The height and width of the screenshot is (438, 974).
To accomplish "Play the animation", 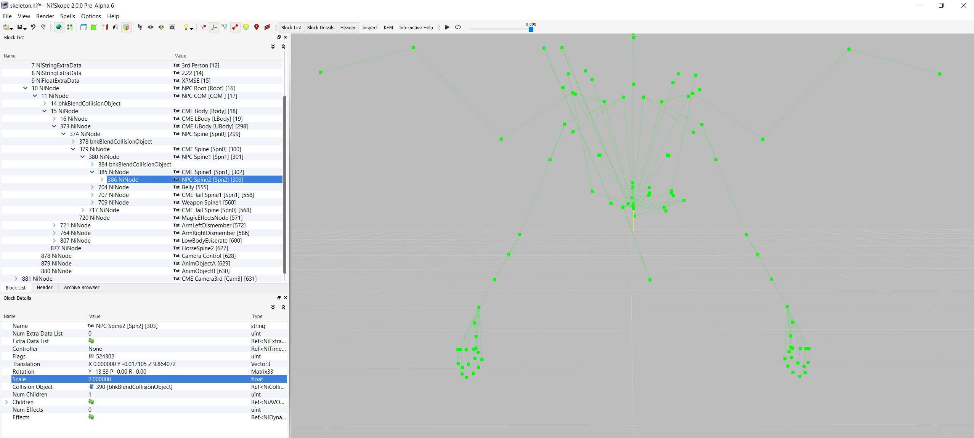I will click(447, 27).
